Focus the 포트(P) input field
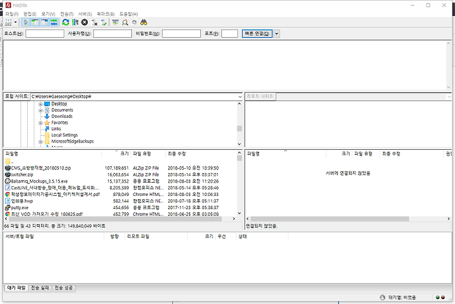 [229, 33]
